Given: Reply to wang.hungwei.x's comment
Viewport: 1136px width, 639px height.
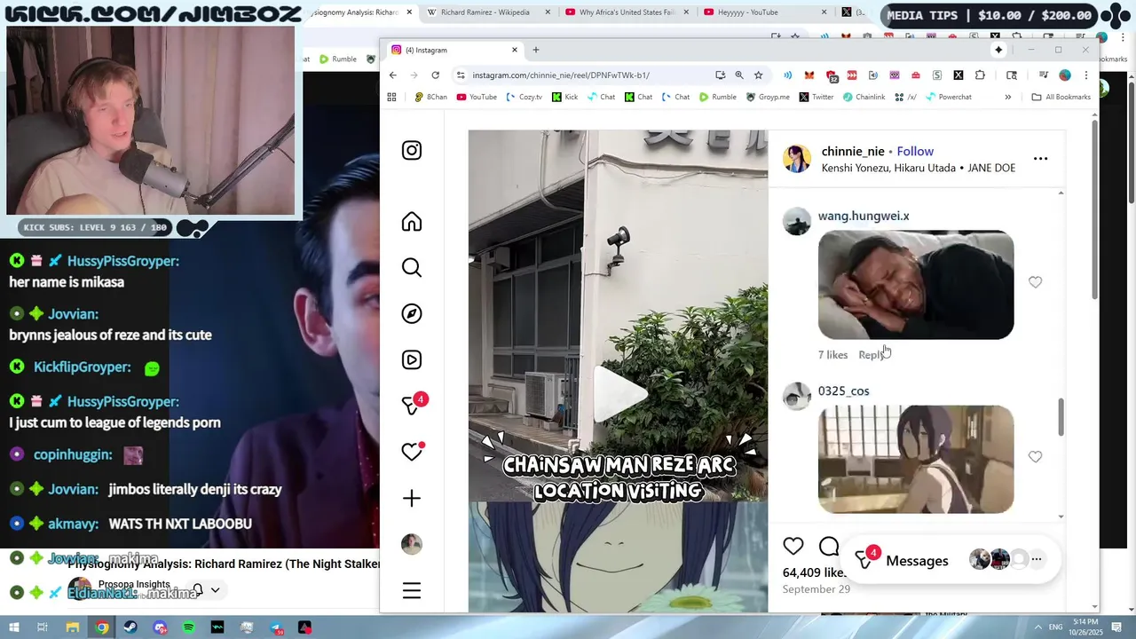Looking at the screenshot, I should pos(871,355).
